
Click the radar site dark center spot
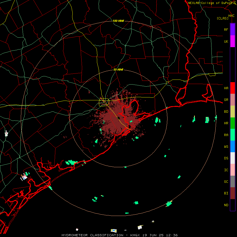(119, 118)
